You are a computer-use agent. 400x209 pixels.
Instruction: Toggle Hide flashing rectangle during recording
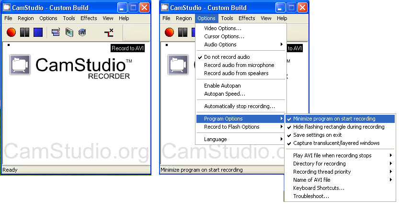tap(340, 127)
